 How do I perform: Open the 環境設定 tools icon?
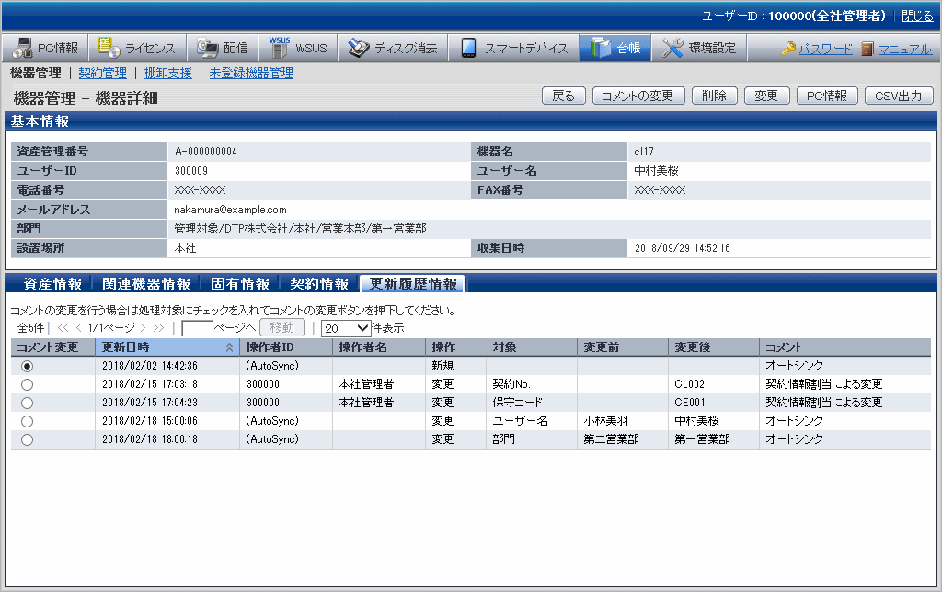tap(673, 48)
